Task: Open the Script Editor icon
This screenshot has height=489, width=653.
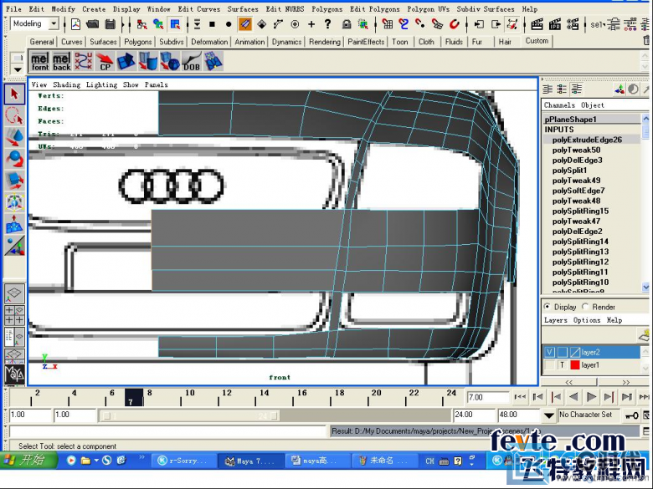Action: [646, 431]
